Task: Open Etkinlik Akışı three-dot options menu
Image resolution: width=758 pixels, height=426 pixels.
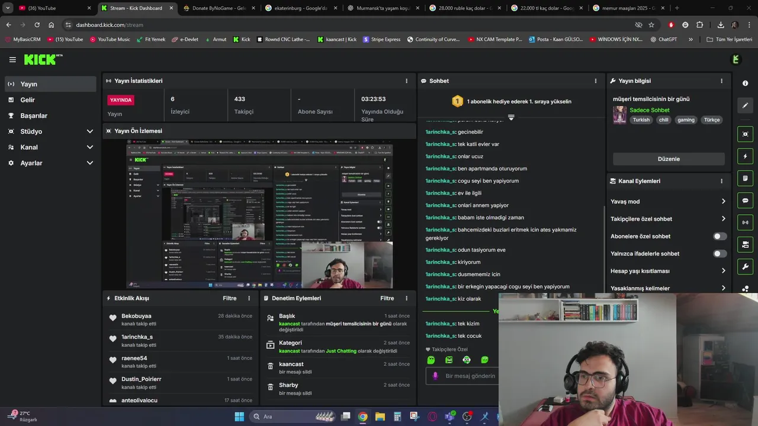Action: 249,298
